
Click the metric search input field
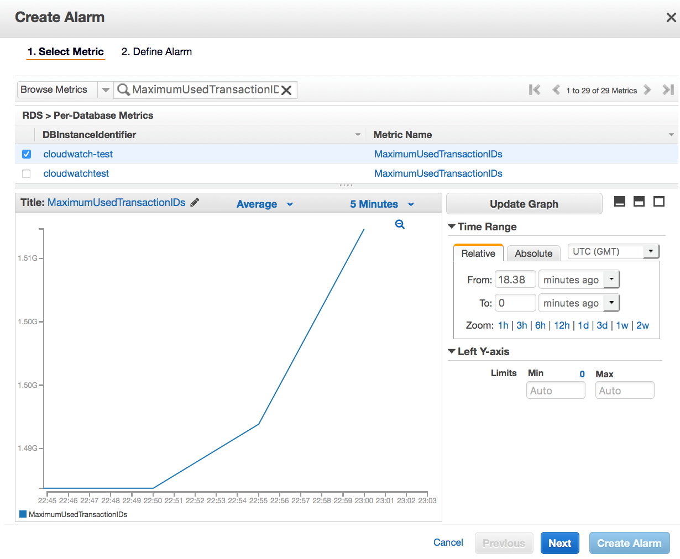(205, 89)
